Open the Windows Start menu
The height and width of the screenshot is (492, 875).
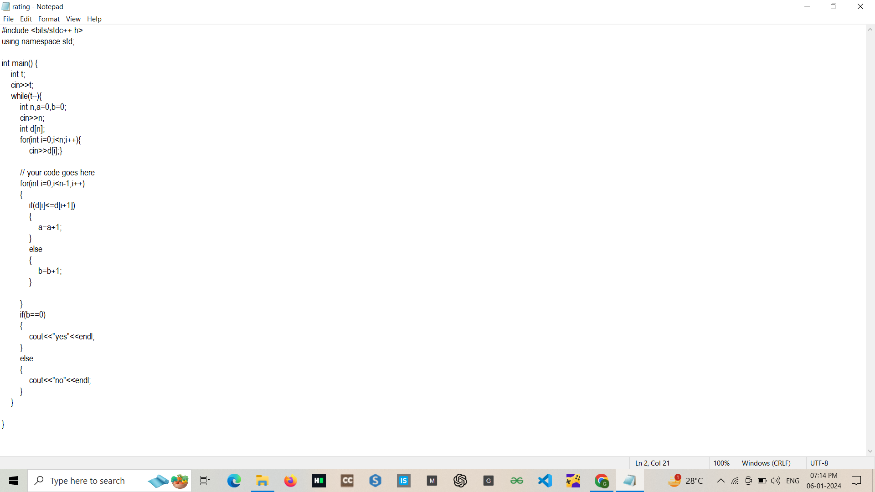pos(14,481)
